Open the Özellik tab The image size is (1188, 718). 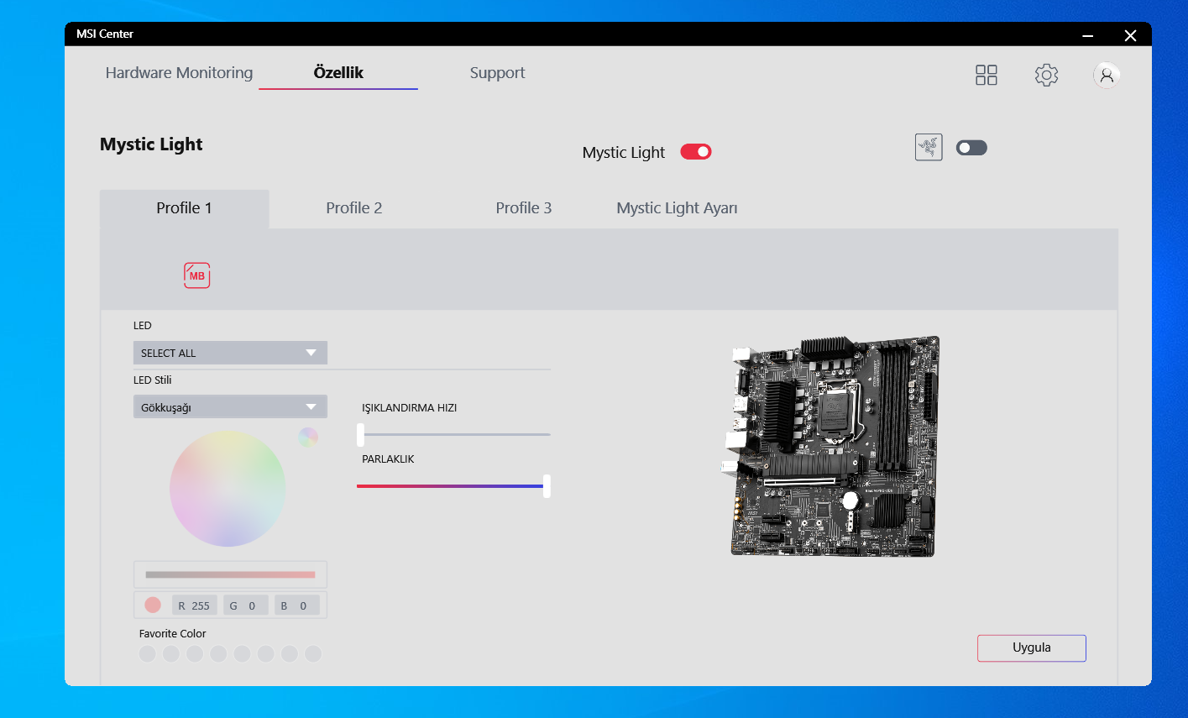tap(338, 73)
